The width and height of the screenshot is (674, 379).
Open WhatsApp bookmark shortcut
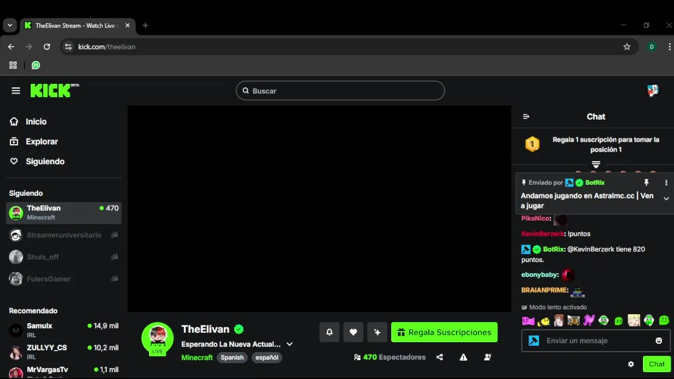coord(36,65)
